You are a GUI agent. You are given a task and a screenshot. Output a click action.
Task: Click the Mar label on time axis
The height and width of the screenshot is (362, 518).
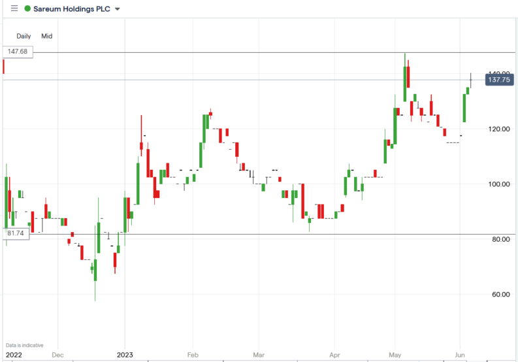pyautogui.click(x=260, y=355)
